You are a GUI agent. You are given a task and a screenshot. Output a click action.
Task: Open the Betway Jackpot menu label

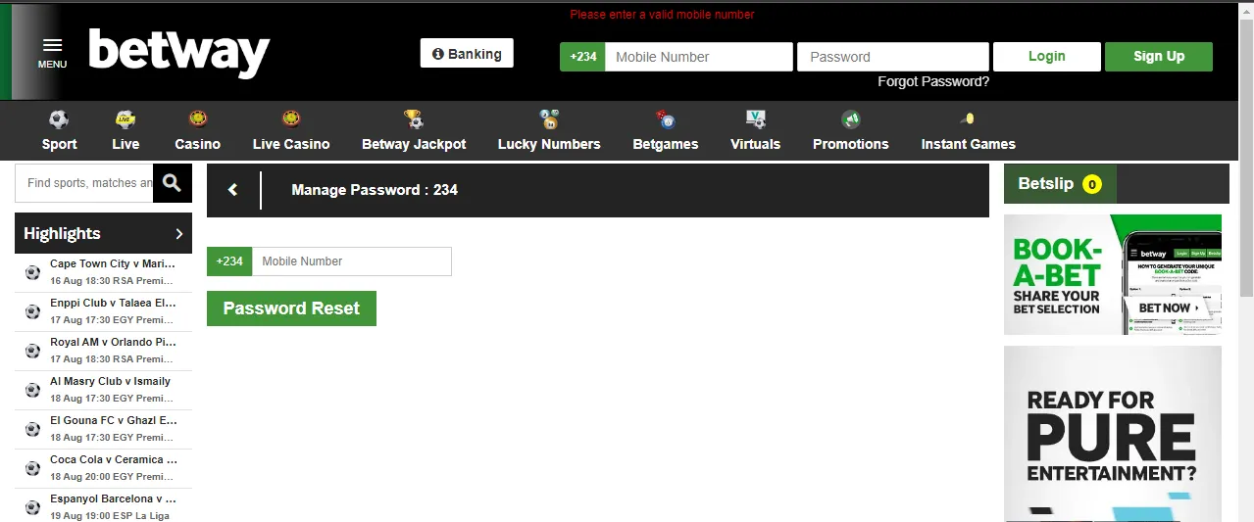(x=414, y=144)
